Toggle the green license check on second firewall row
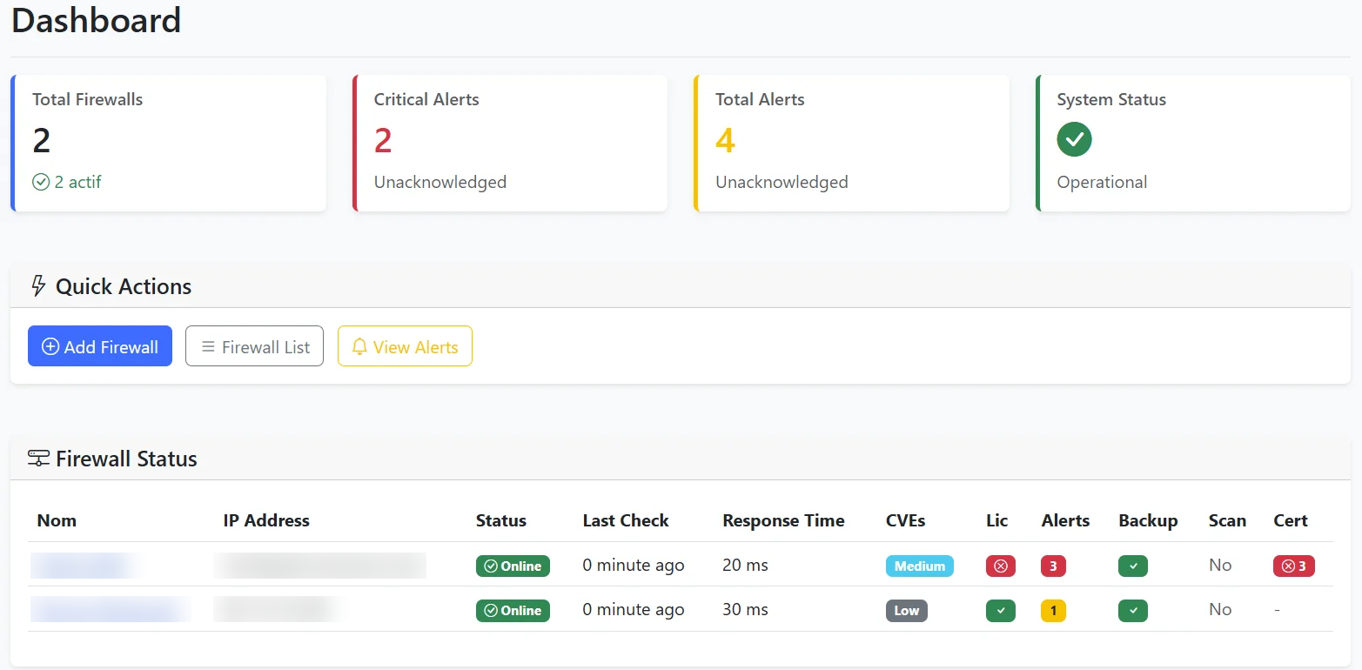 coord(1000,611)
